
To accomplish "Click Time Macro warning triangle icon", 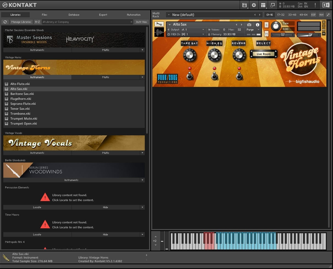I will click(x=45, y=224).
